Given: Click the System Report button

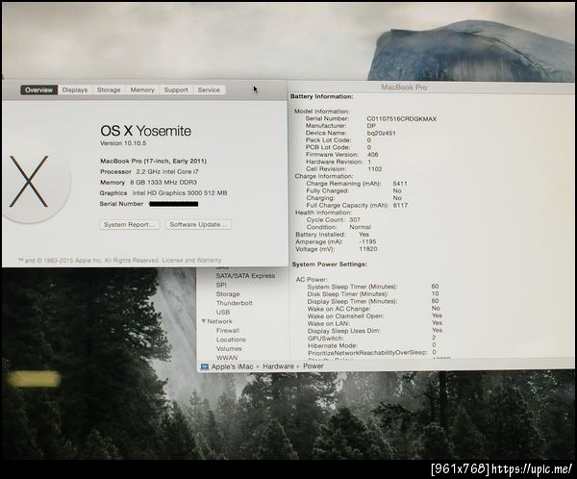Looking at the screenshot, I should click(x=130, y=224).
